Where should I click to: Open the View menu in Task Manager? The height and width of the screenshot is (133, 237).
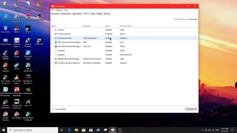66,10
